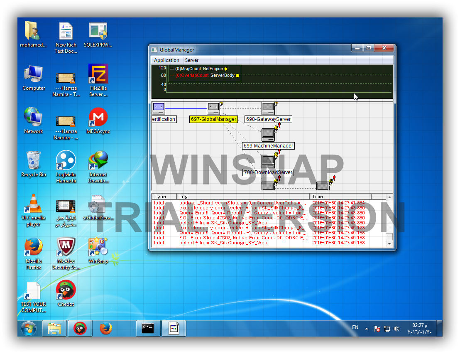Click the log list scrollbar thumb
460x354 pixels.
[389, 236]
